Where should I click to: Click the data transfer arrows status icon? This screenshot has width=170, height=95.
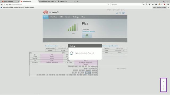[120, 13]
